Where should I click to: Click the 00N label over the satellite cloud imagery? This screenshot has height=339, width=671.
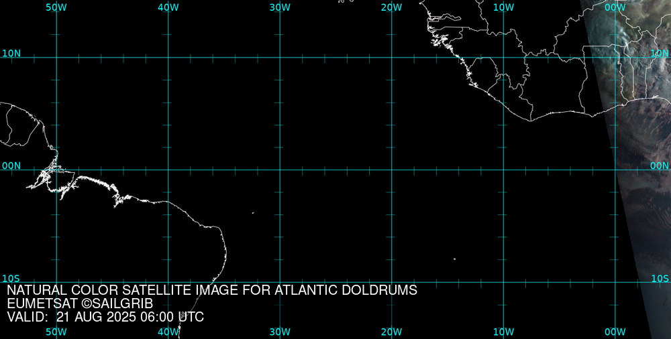[x=660, y=166]
